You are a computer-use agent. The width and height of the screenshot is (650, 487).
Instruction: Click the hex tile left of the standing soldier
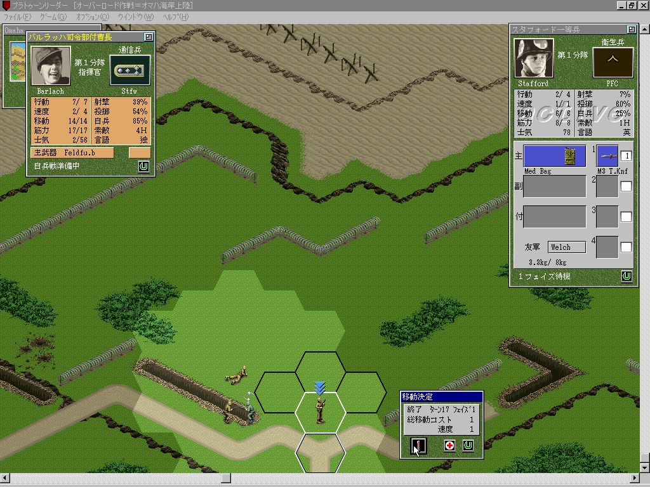[279, 392]
